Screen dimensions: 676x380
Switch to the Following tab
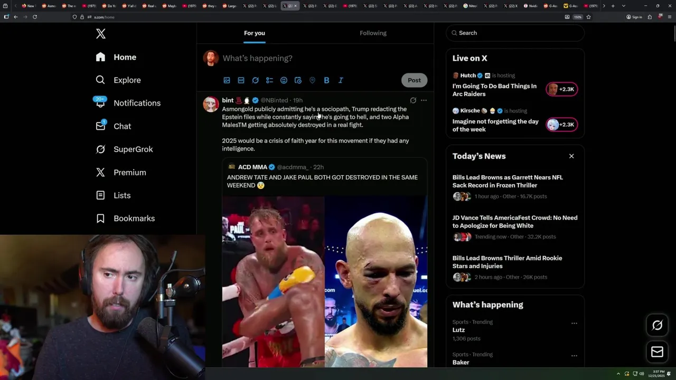pyautogui.click(x=373, y=33)
